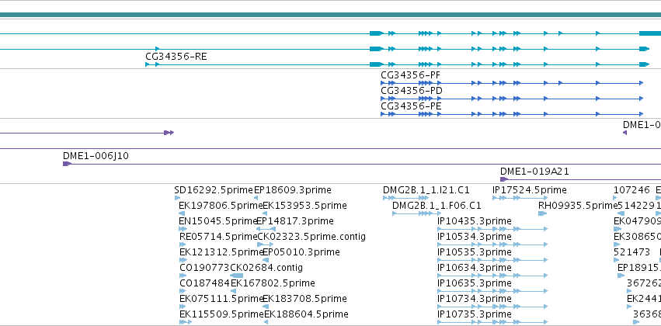Click the DME1-006J10 clone start arrow
Viewport: 661px width, 326px height.
coord(67,164)
